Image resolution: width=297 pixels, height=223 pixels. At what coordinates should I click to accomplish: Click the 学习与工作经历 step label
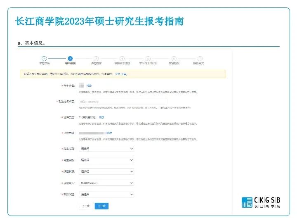pyautogui.click(x=148, y=63)
